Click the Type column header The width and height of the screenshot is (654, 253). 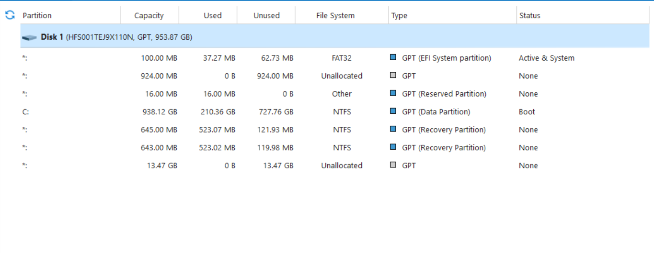(399, 15)
